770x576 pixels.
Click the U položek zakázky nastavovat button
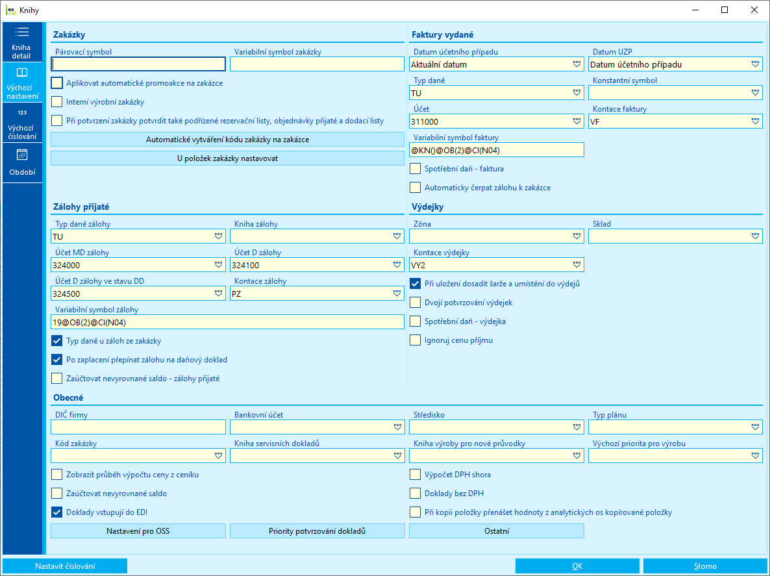[x=227, y=158]
